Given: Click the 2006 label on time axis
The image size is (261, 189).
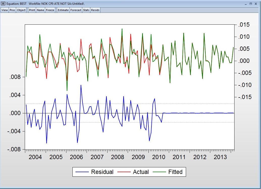Looking at the screenshot, I should coord(76,157).
